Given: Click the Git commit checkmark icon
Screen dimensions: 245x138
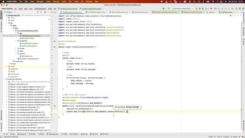Looking at the screenshot, I should click(222, 8).
